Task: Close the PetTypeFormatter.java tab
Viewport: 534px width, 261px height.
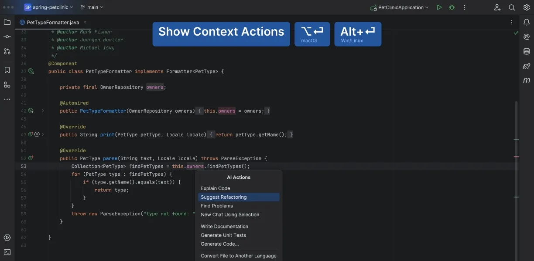Action: pos(85,22)
